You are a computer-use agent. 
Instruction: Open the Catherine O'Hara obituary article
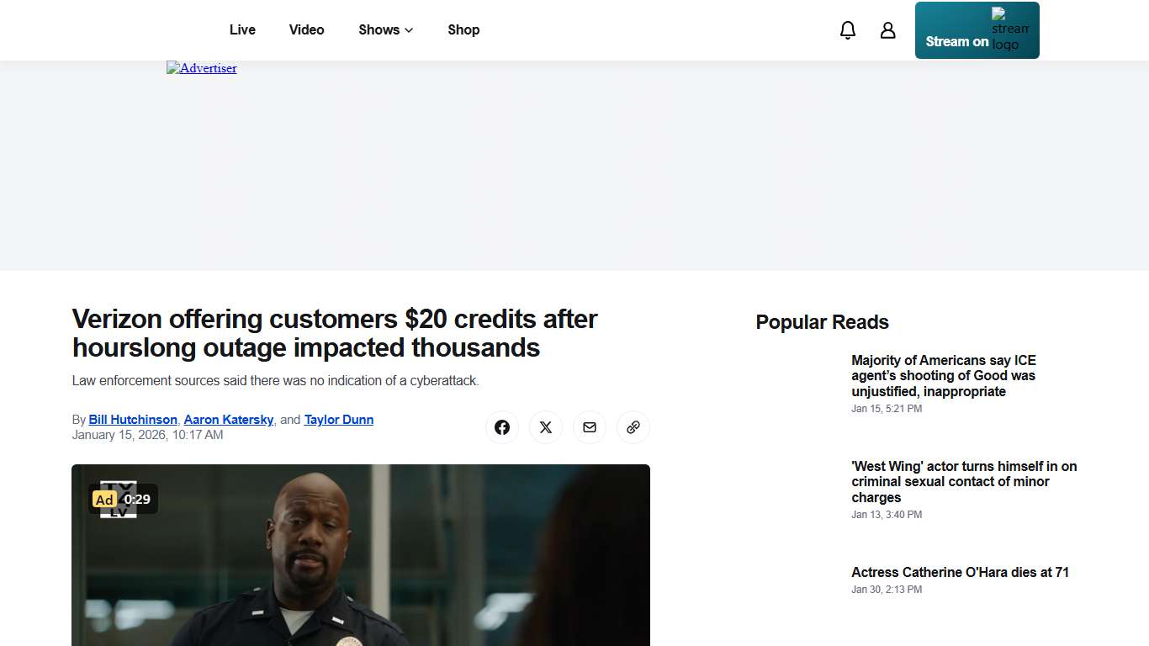point(960,572)
